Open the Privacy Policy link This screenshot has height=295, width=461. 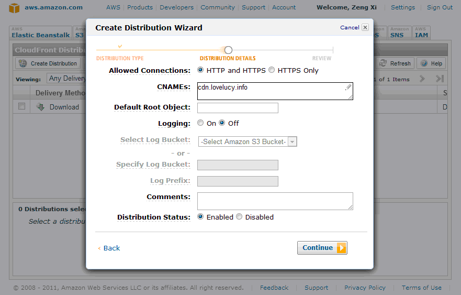pyautogui.click(x=365, y=288)
